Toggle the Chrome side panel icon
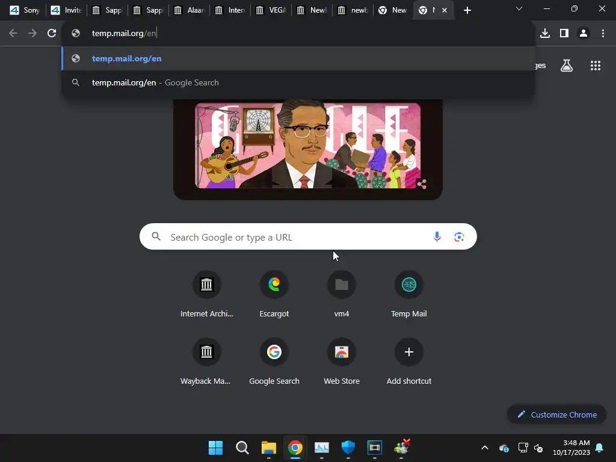 pyautogui.click(x=564, y=33)
